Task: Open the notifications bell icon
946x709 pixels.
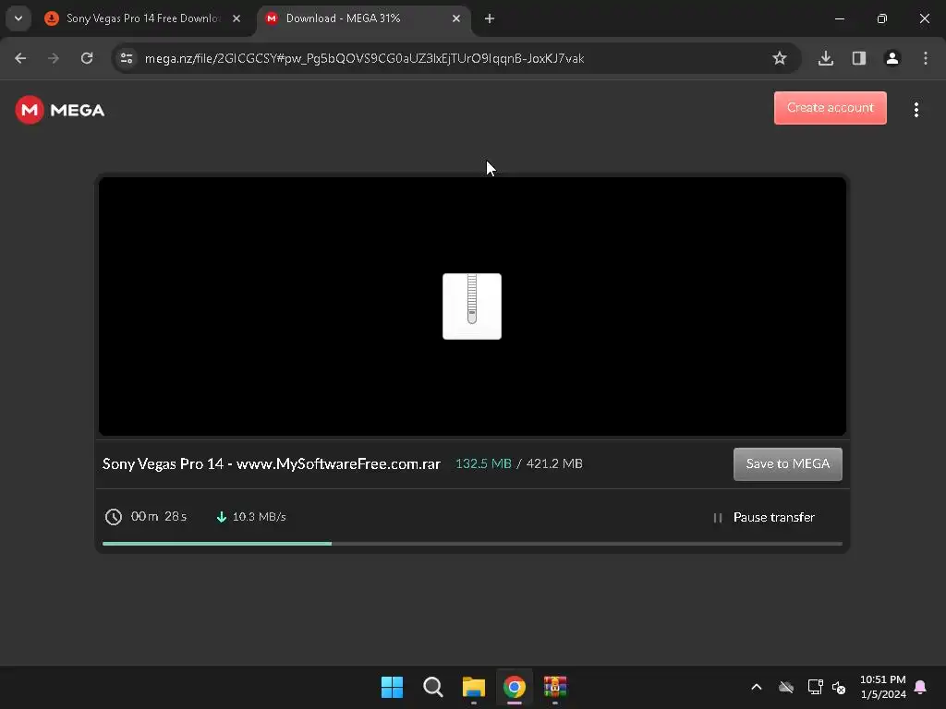Action: pos(920,687)
